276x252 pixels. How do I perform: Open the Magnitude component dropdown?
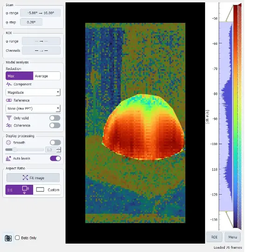33,92
